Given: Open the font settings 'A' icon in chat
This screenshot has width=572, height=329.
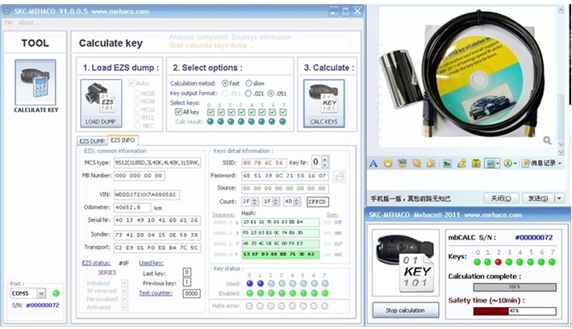Looking at the screenshot, I should (x=374, y=164).
